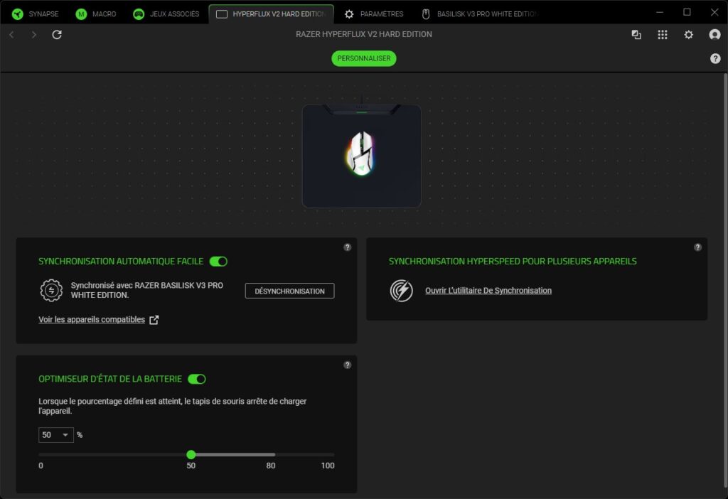728x499 pixels.
Task: Click the green Macro M icon
Action: [x=81, y=14]
